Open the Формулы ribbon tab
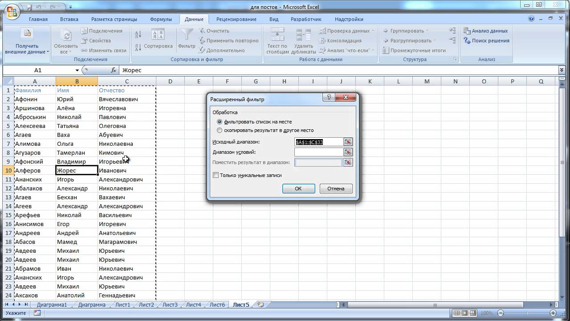The image size is (570, 321). coord(161,19)
